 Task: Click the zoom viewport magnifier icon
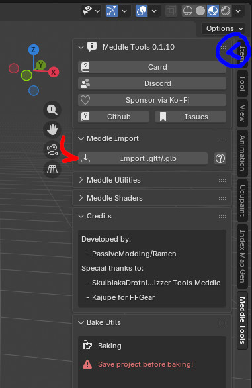pos(52,110)
